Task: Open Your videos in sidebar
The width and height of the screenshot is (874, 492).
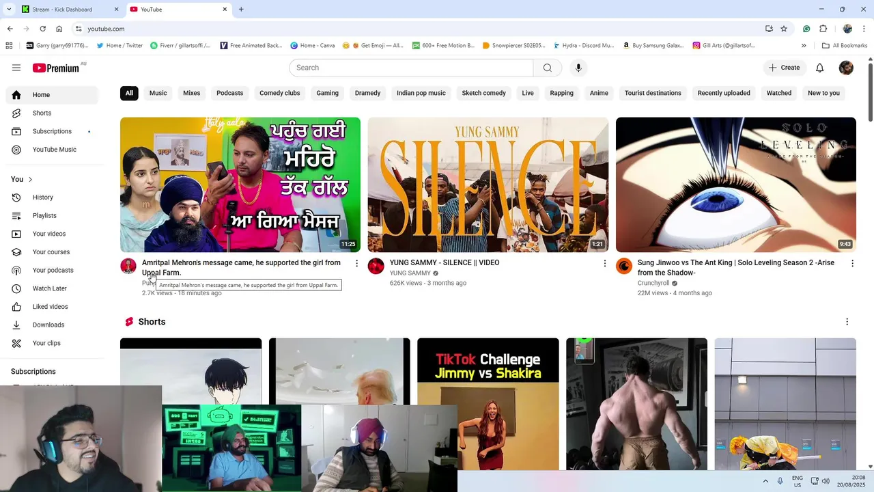Action: [x=52, y=234]
